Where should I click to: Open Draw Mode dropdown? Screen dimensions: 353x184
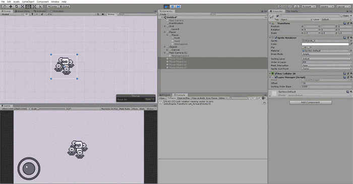pyautogui.click(x=327, y=54)
